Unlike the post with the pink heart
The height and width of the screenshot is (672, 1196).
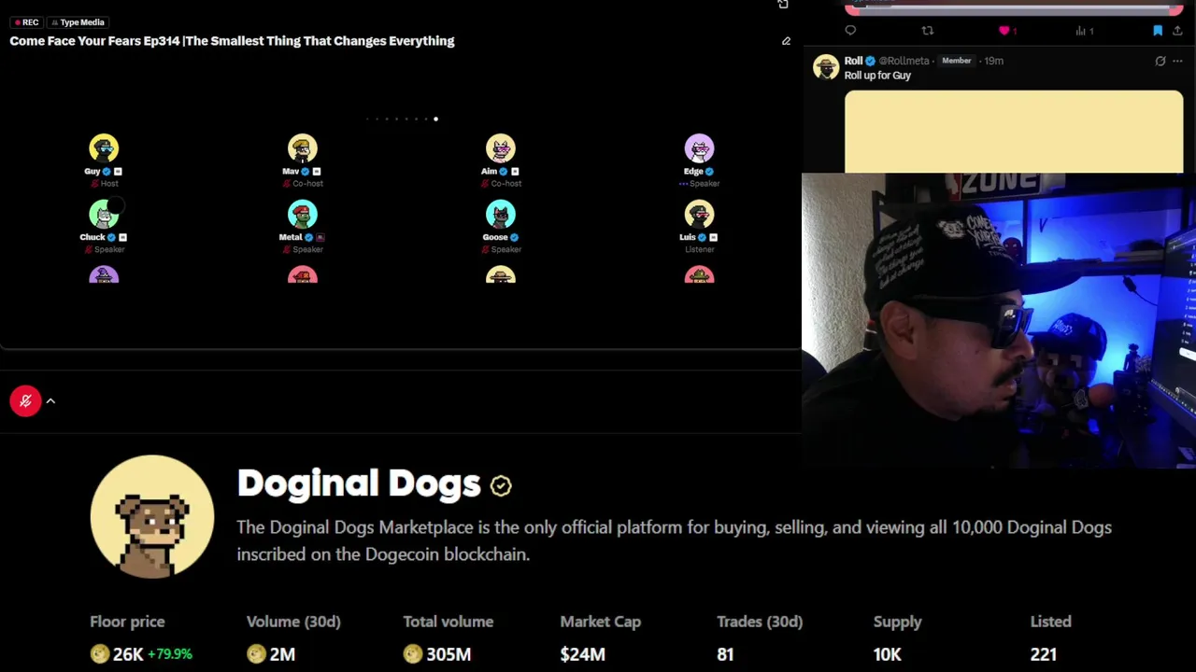(x=1004, y=31)
